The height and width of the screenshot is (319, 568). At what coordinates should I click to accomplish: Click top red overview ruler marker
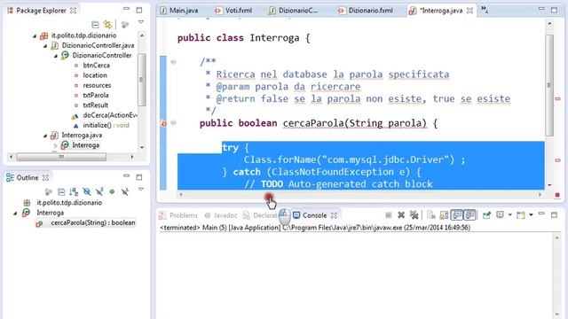pyautogui.click(x=557, y=98)
